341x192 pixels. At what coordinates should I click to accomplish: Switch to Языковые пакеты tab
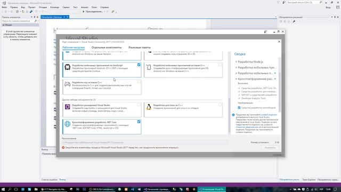pyautogui.click(x=140, y=47)
